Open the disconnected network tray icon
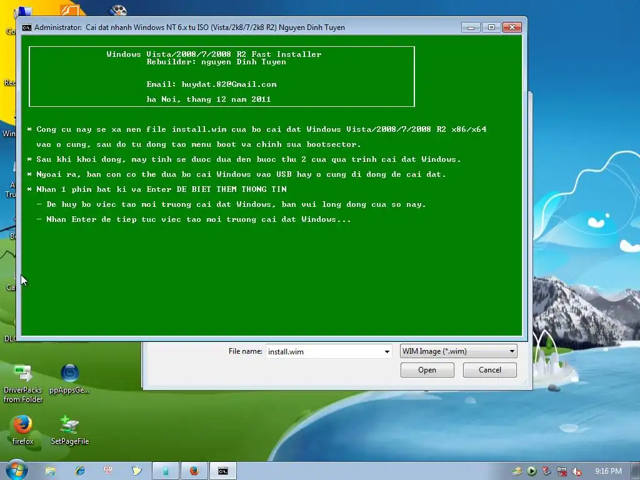Screen dimensions: 640x480 point(562,471)
